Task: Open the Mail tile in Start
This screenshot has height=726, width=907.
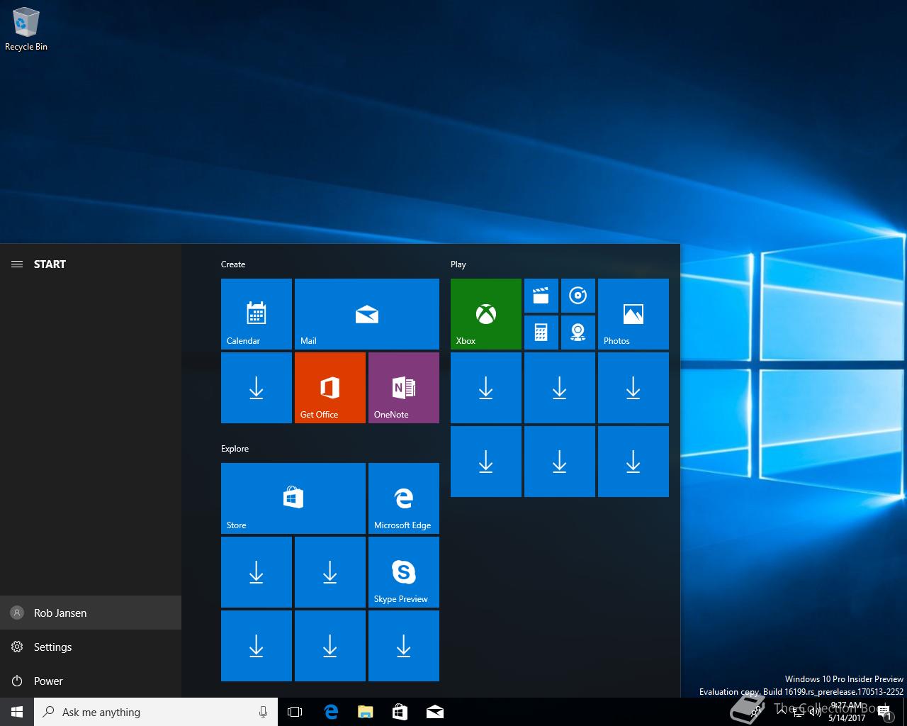Action: 367,313
